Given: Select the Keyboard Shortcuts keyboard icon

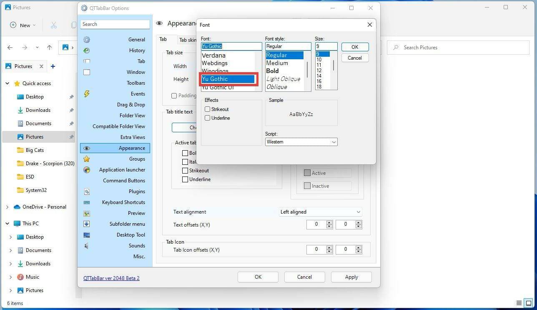Looking at the screenshot, I should [x=87, y=202].
